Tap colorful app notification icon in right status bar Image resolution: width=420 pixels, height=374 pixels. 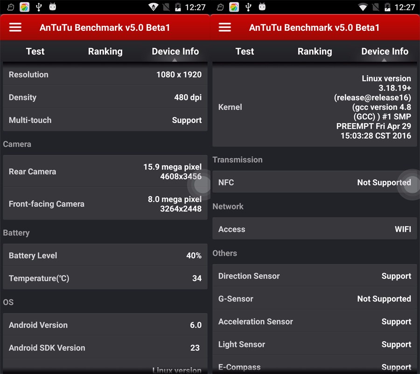tap(234, 7)
